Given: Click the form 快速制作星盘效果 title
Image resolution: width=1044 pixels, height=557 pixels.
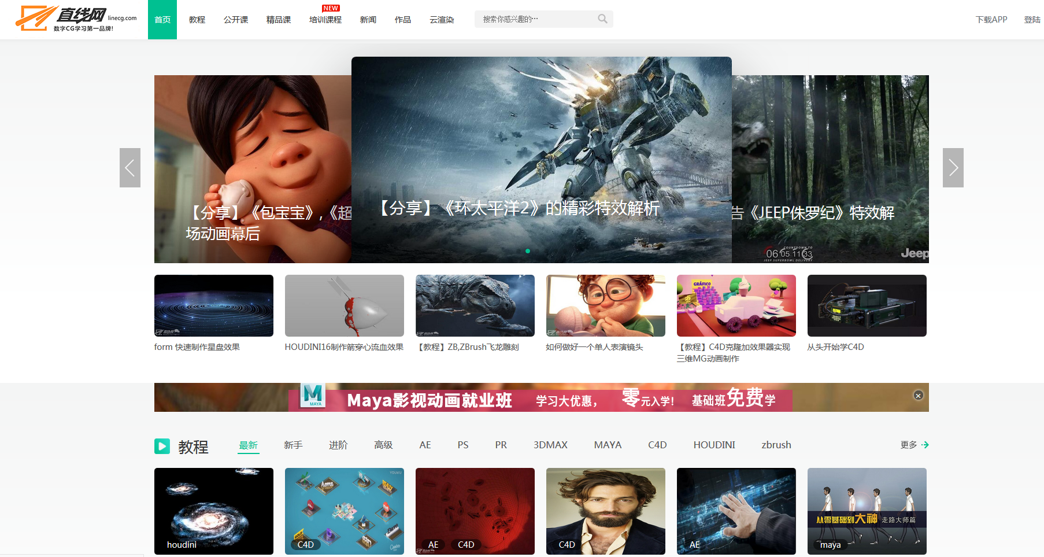Looking at the screenshot, I should click(197, 347).
